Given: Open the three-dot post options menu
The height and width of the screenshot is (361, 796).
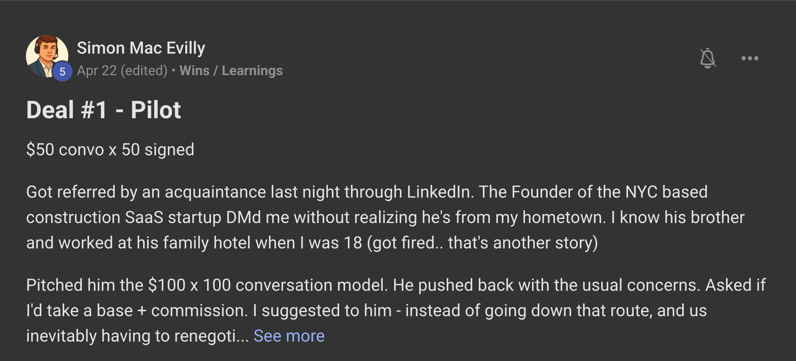Looking at the screenshot, I should click(x=750, y=58).
